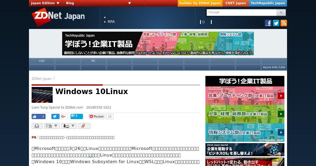This screenshot has height=166, width=316.
Task: Share article on Google Plus
Action: [63, 116]
